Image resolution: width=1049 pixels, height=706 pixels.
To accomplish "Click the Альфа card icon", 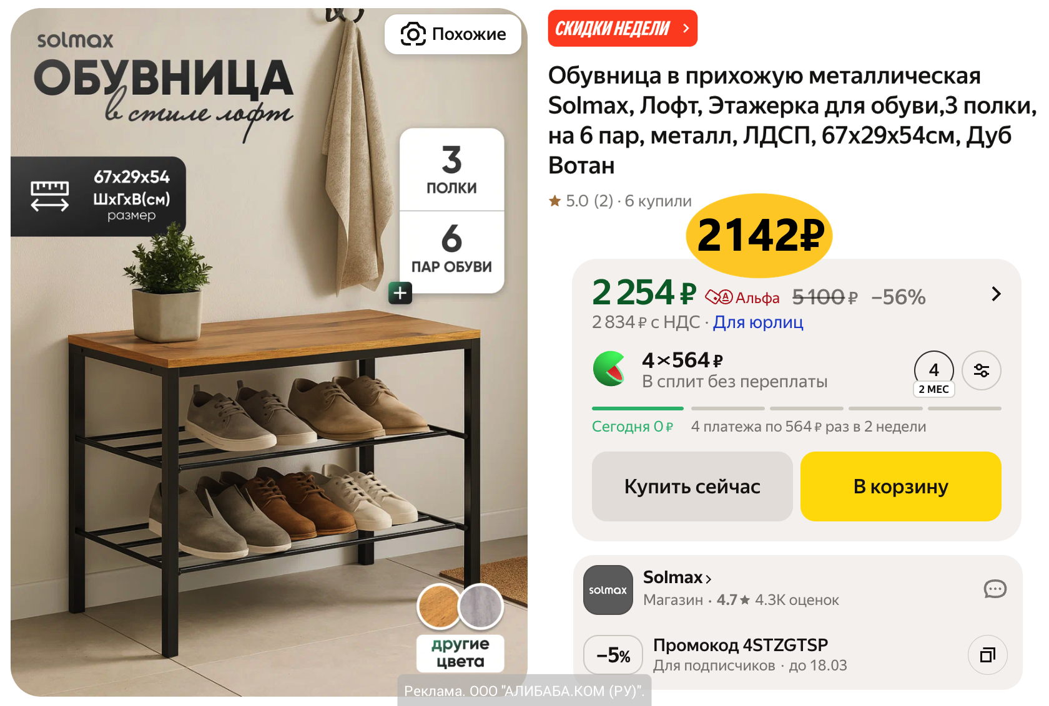I will (719, 297).
